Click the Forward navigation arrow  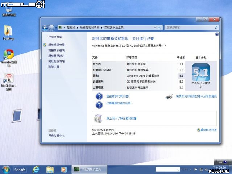(x=51, y=28)
